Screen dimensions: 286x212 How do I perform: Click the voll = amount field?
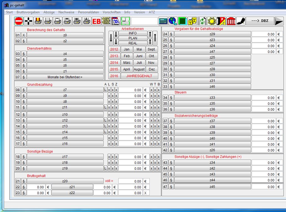(x=130, y=181)
